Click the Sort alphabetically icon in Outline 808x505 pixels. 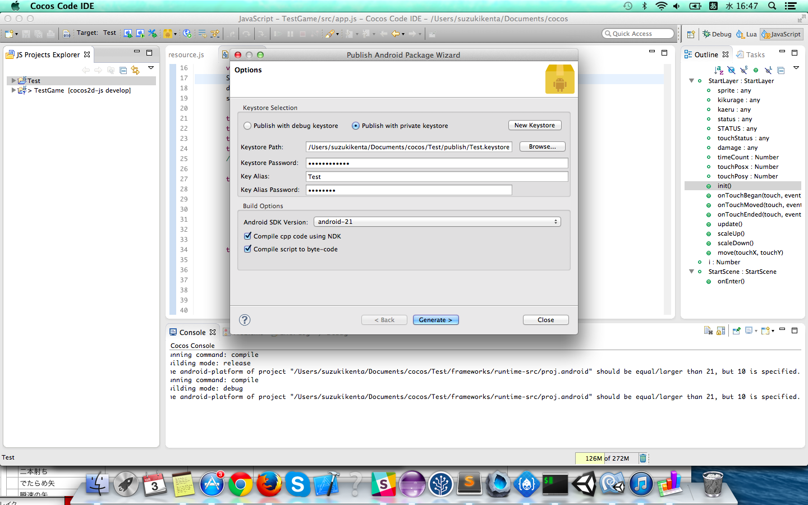(x=719, y=70)
